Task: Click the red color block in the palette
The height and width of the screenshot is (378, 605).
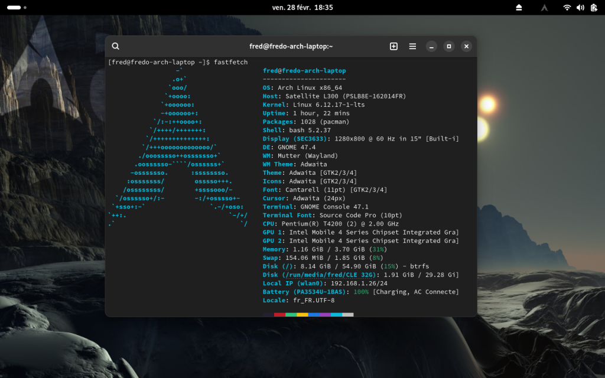Action: [279, 315]
